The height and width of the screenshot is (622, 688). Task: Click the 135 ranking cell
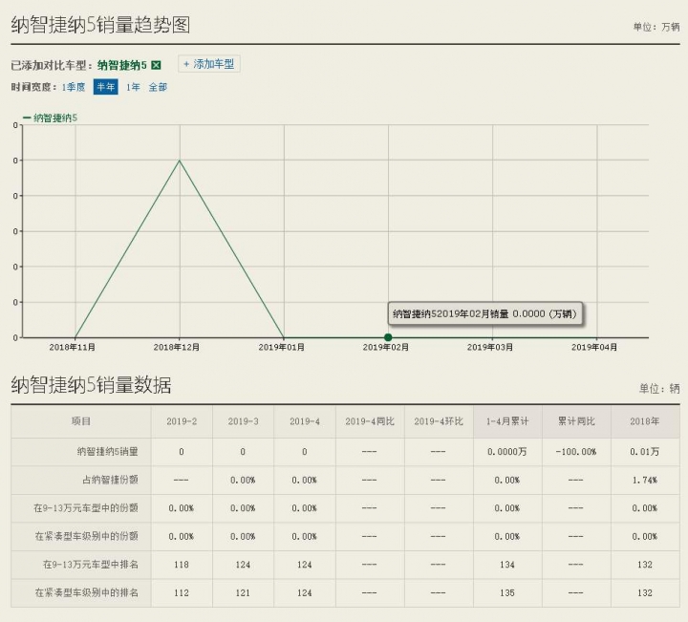coord(507,592)
